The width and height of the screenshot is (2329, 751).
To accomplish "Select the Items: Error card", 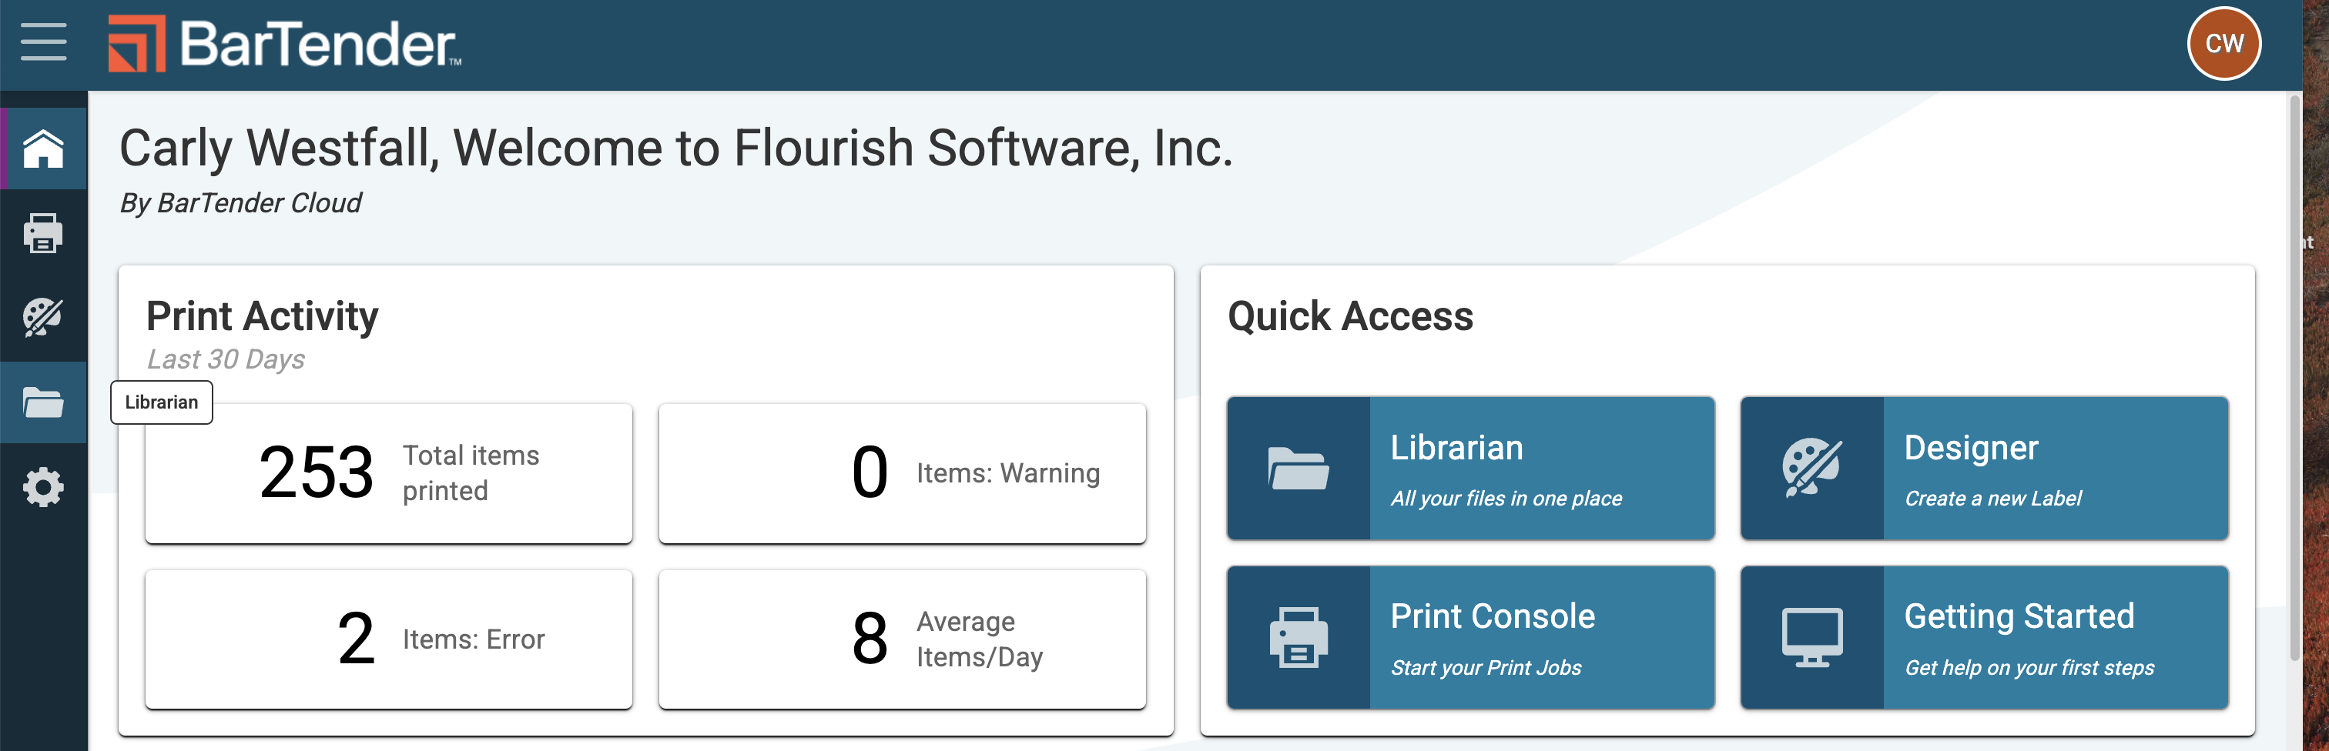I will pos(389,639).
